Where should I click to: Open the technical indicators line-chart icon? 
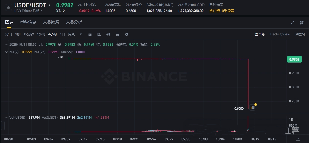(99, 34)
